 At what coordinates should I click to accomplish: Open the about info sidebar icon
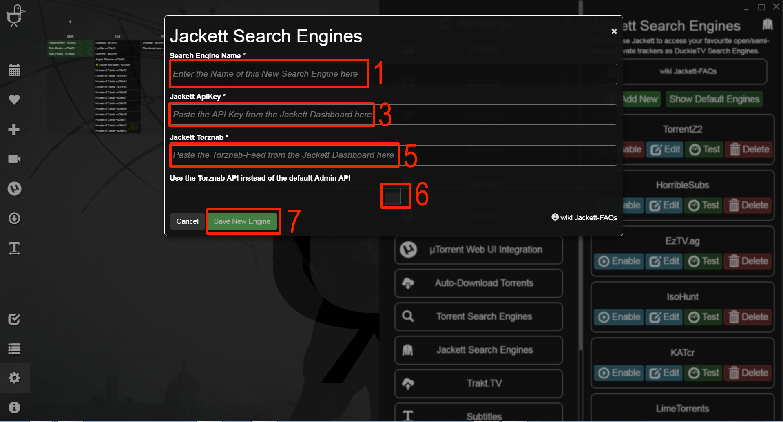pos(14,407)
